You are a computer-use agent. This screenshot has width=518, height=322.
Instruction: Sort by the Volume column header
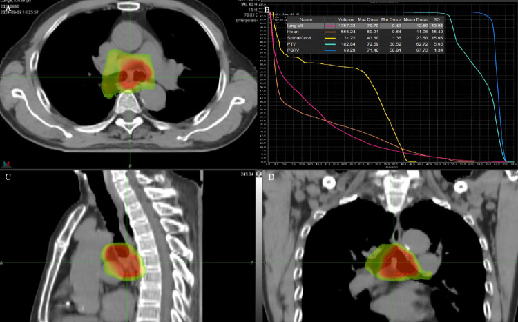pyautogui.click(x=346, y=19)
